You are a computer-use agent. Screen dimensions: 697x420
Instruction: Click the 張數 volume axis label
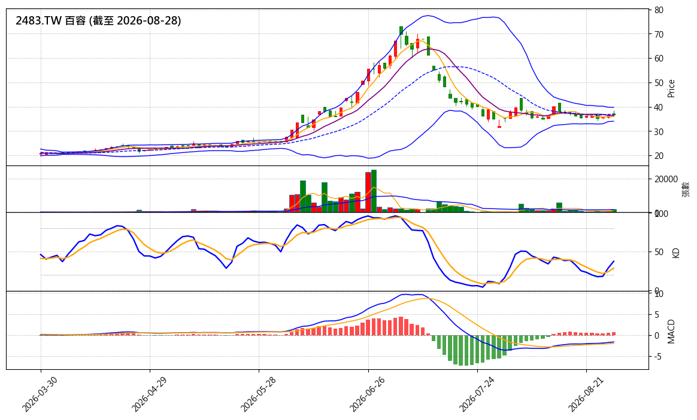[685, 189]
